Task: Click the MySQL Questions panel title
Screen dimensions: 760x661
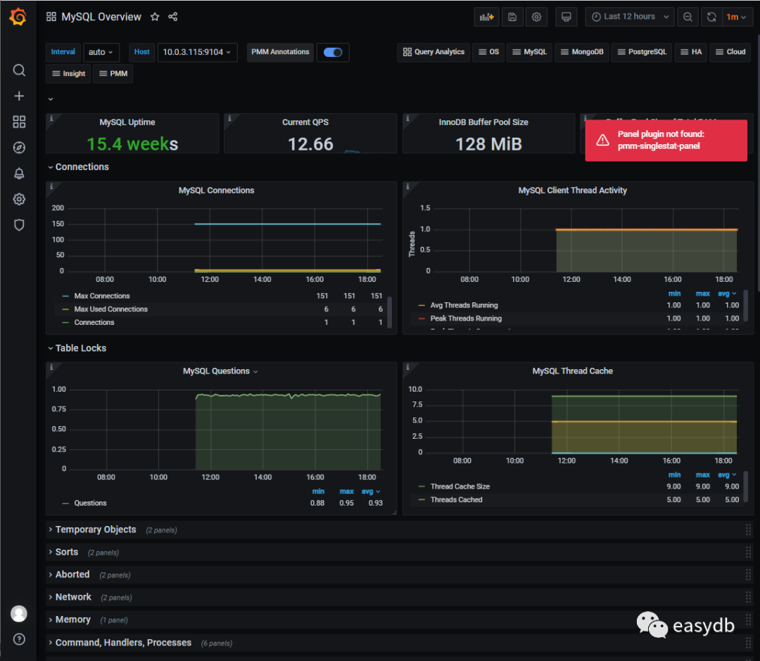Action: coord(216,371)
